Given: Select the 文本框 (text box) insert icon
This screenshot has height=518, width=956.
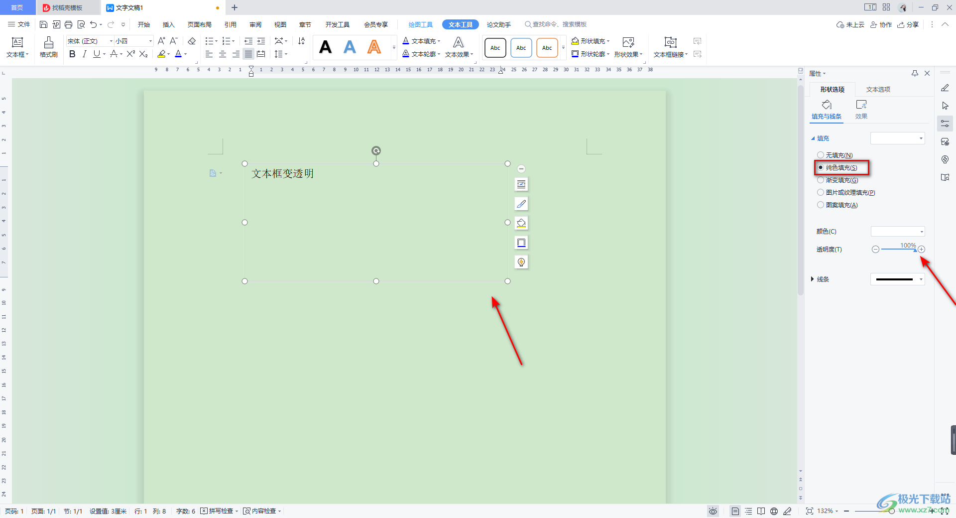Looking at the screenshot, I should [x=17, y=47].
